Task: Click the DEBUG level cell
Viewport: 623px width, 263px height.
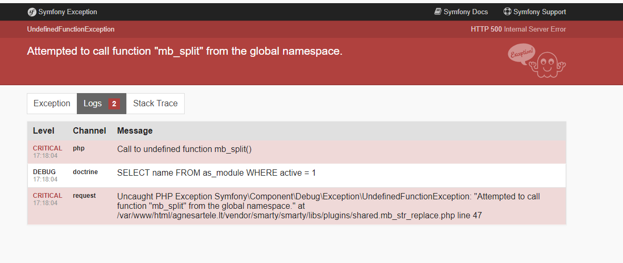Action: tap(44, 172)
